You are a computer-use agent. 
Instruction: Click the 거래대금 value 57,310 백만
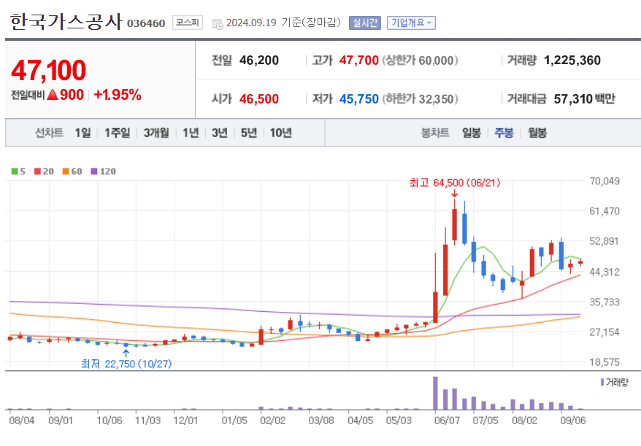point(585,99)
